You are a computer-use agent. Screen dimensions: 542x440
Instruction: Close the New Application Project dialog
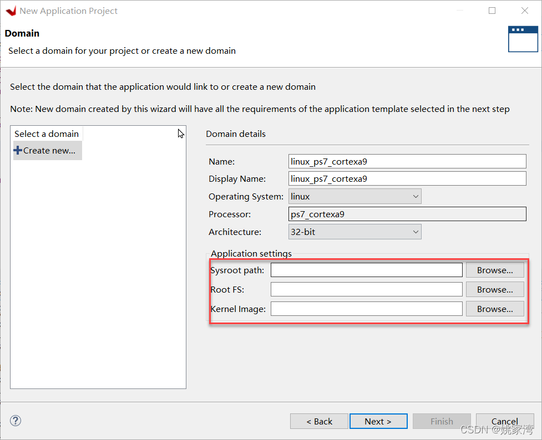click(x=524, y=11)
